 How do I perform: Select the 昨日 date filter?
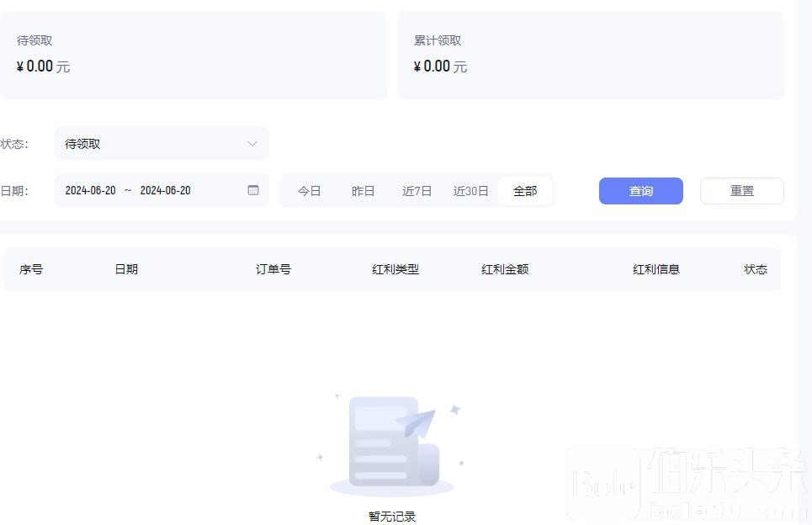coord(363,191)
